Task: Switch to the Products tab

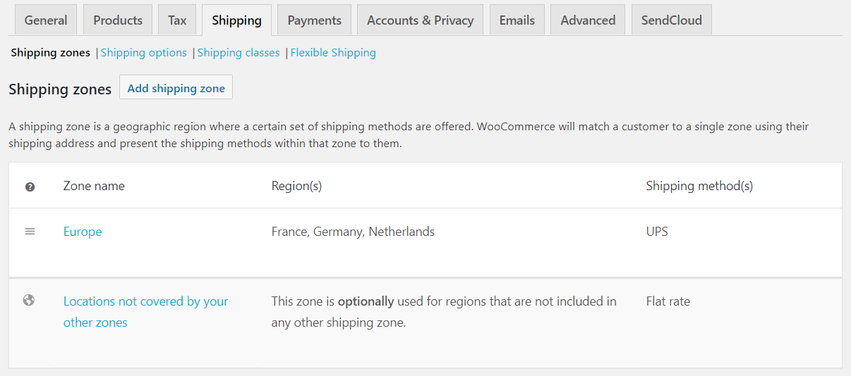Action: 118,20
